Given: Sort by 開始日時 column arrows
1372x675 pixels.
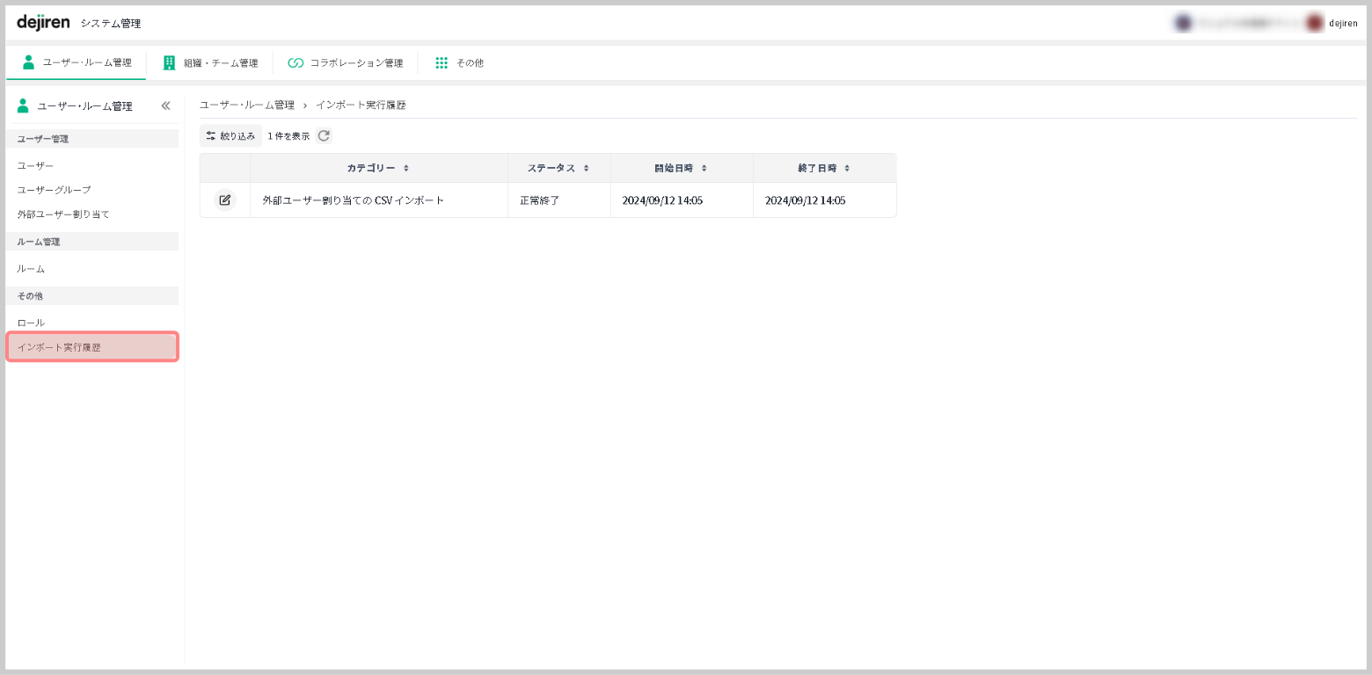Looking at the screenshot, I should coord(704,168).
